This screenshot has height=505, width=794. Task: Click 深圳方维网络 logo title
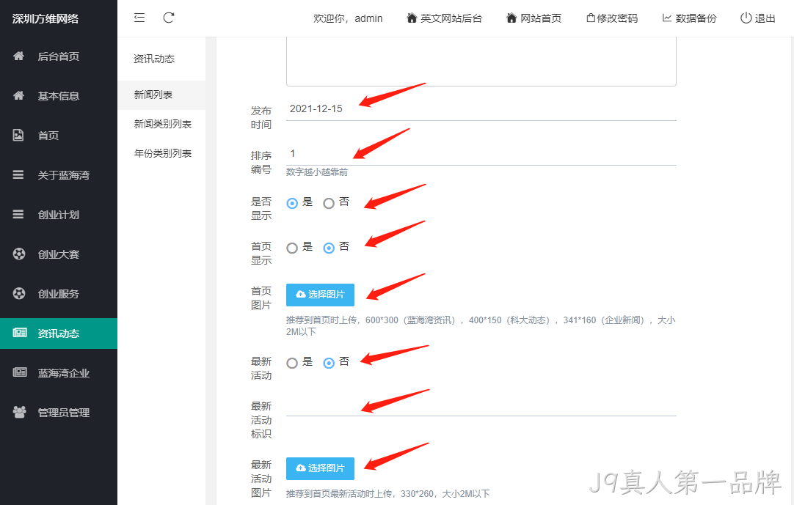(45, 19)
